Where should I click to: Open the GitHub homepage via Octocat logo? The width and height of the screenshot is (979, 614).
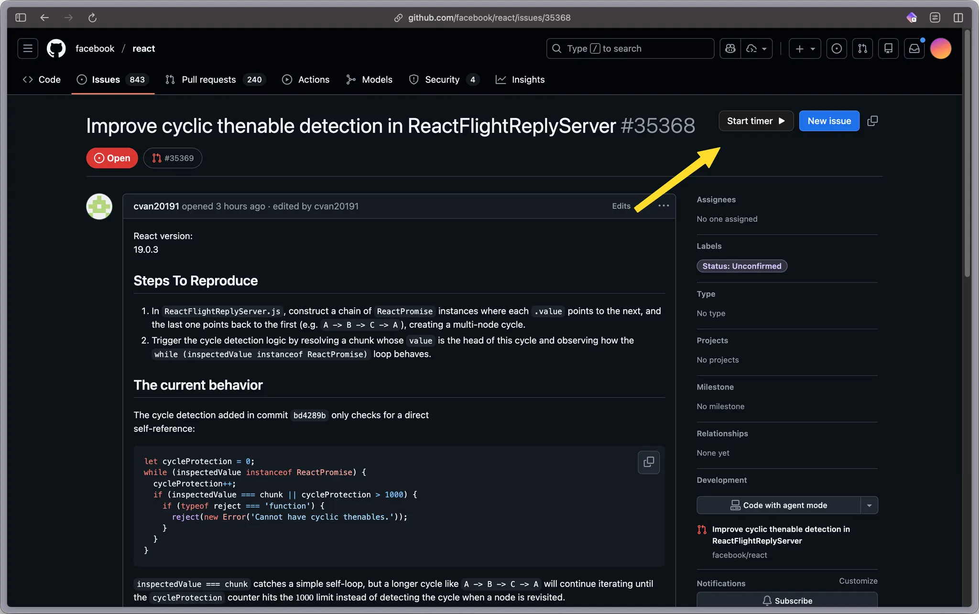click(x=56, y=48)
